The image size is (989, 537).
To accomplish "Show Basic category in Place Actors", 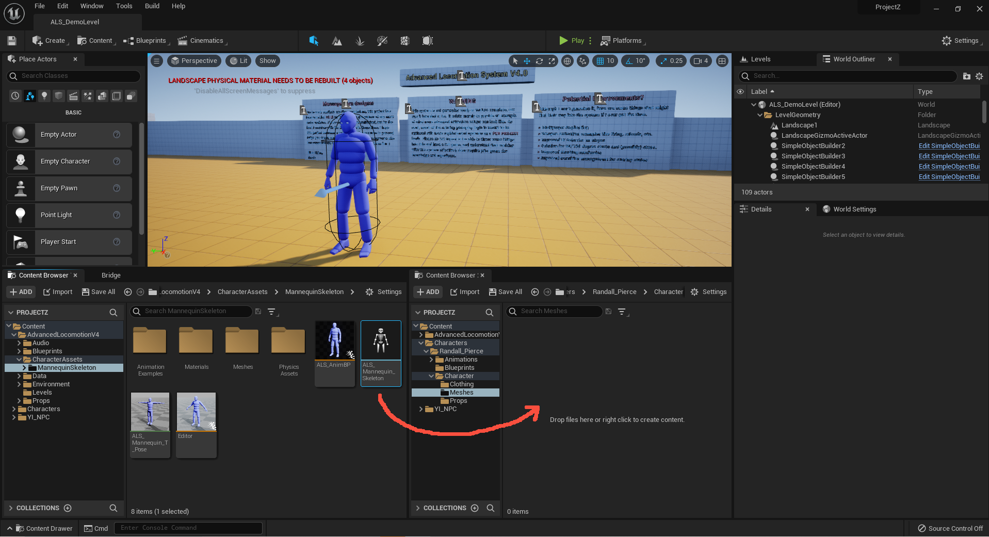I will [30, 96].
